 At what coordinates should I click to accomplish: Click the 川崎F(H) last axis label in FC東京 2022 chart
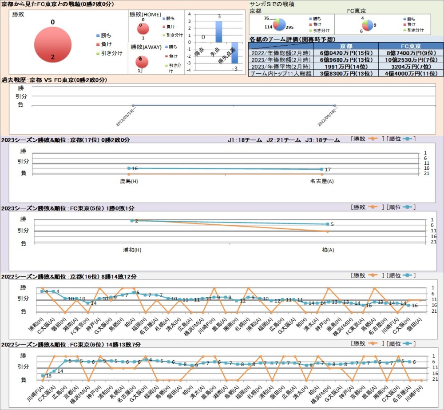coord(414,393)
